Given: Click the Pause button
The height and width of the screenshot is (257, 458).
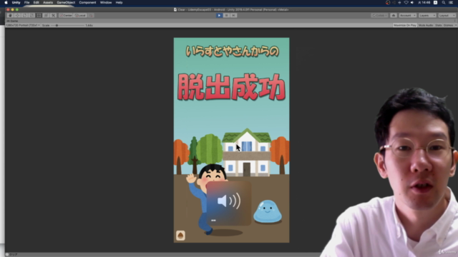Looking at the screenshot, I should pyautogui.click(x=226, y=16).
